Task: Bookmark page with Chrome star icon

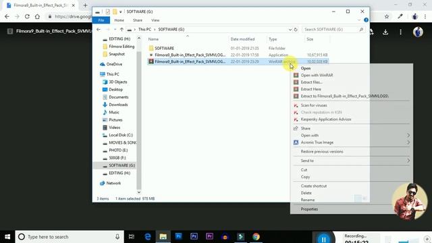Action: pyautogui.click(x=387, y=16)
